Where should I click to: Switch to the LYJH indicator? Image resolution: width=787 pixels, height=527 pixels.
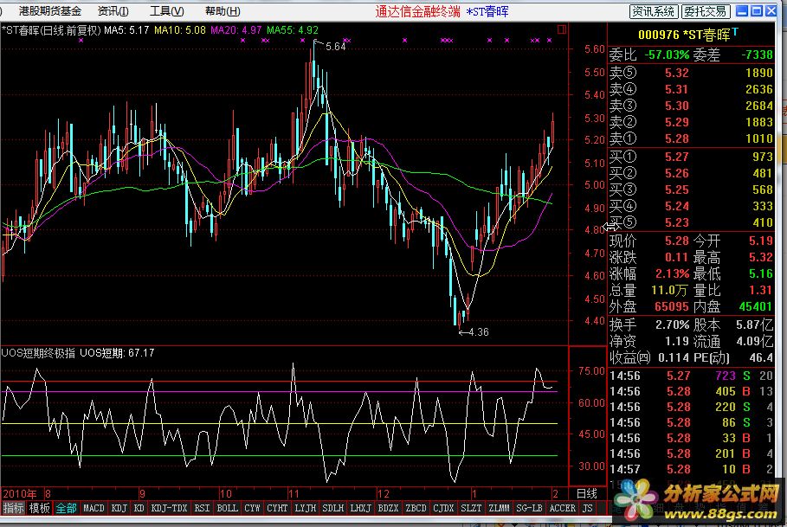click(x=305, y=508)
